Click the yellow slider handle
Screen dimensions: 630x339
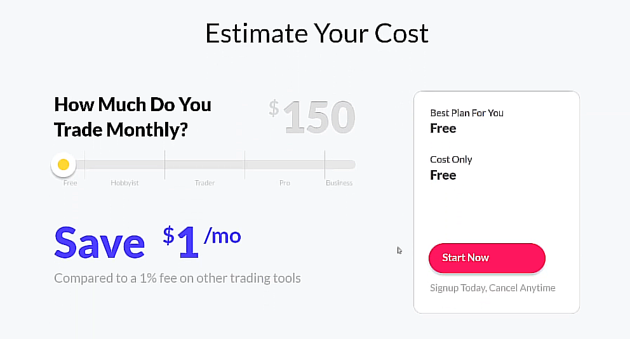click(x=64, y=164)
